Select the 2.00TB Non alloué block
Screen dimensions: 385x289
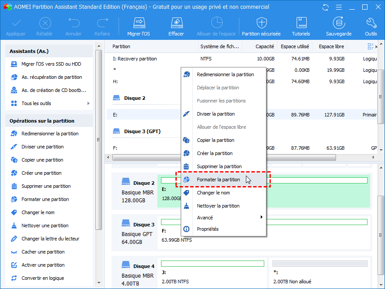[320, 272]
